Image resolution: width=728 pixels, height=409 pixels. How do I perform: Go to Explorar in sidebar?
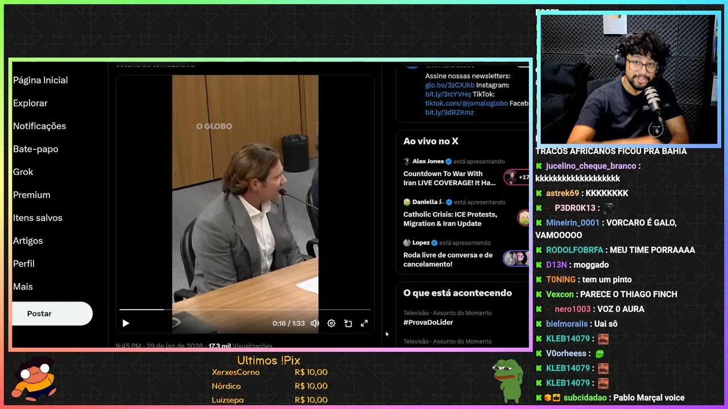pyautogui.click(x=30, y=103)
